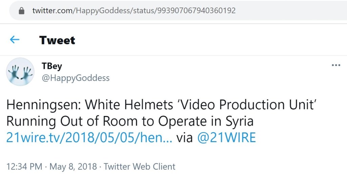
Task: Click the status ID number in URL
Action: (196, 11)
